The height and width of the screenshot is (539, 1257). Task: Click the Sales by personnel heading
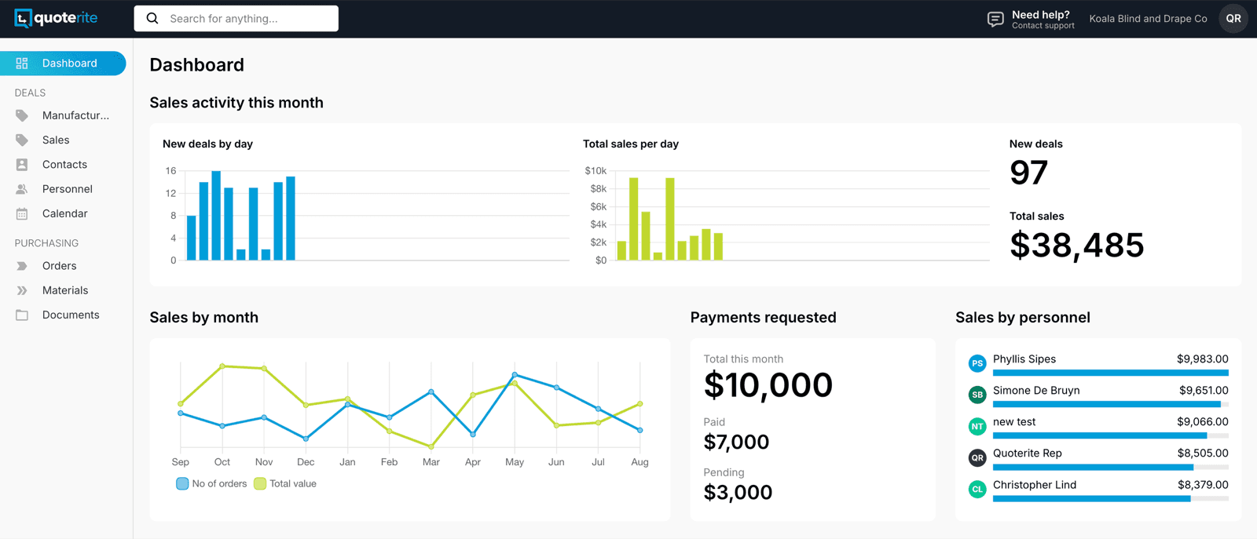coord(1023,318)
